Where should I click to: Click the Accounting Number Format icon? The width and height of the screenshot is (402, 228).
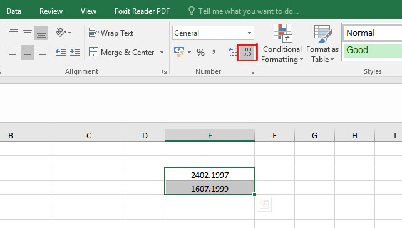click(x=179, y=52)
